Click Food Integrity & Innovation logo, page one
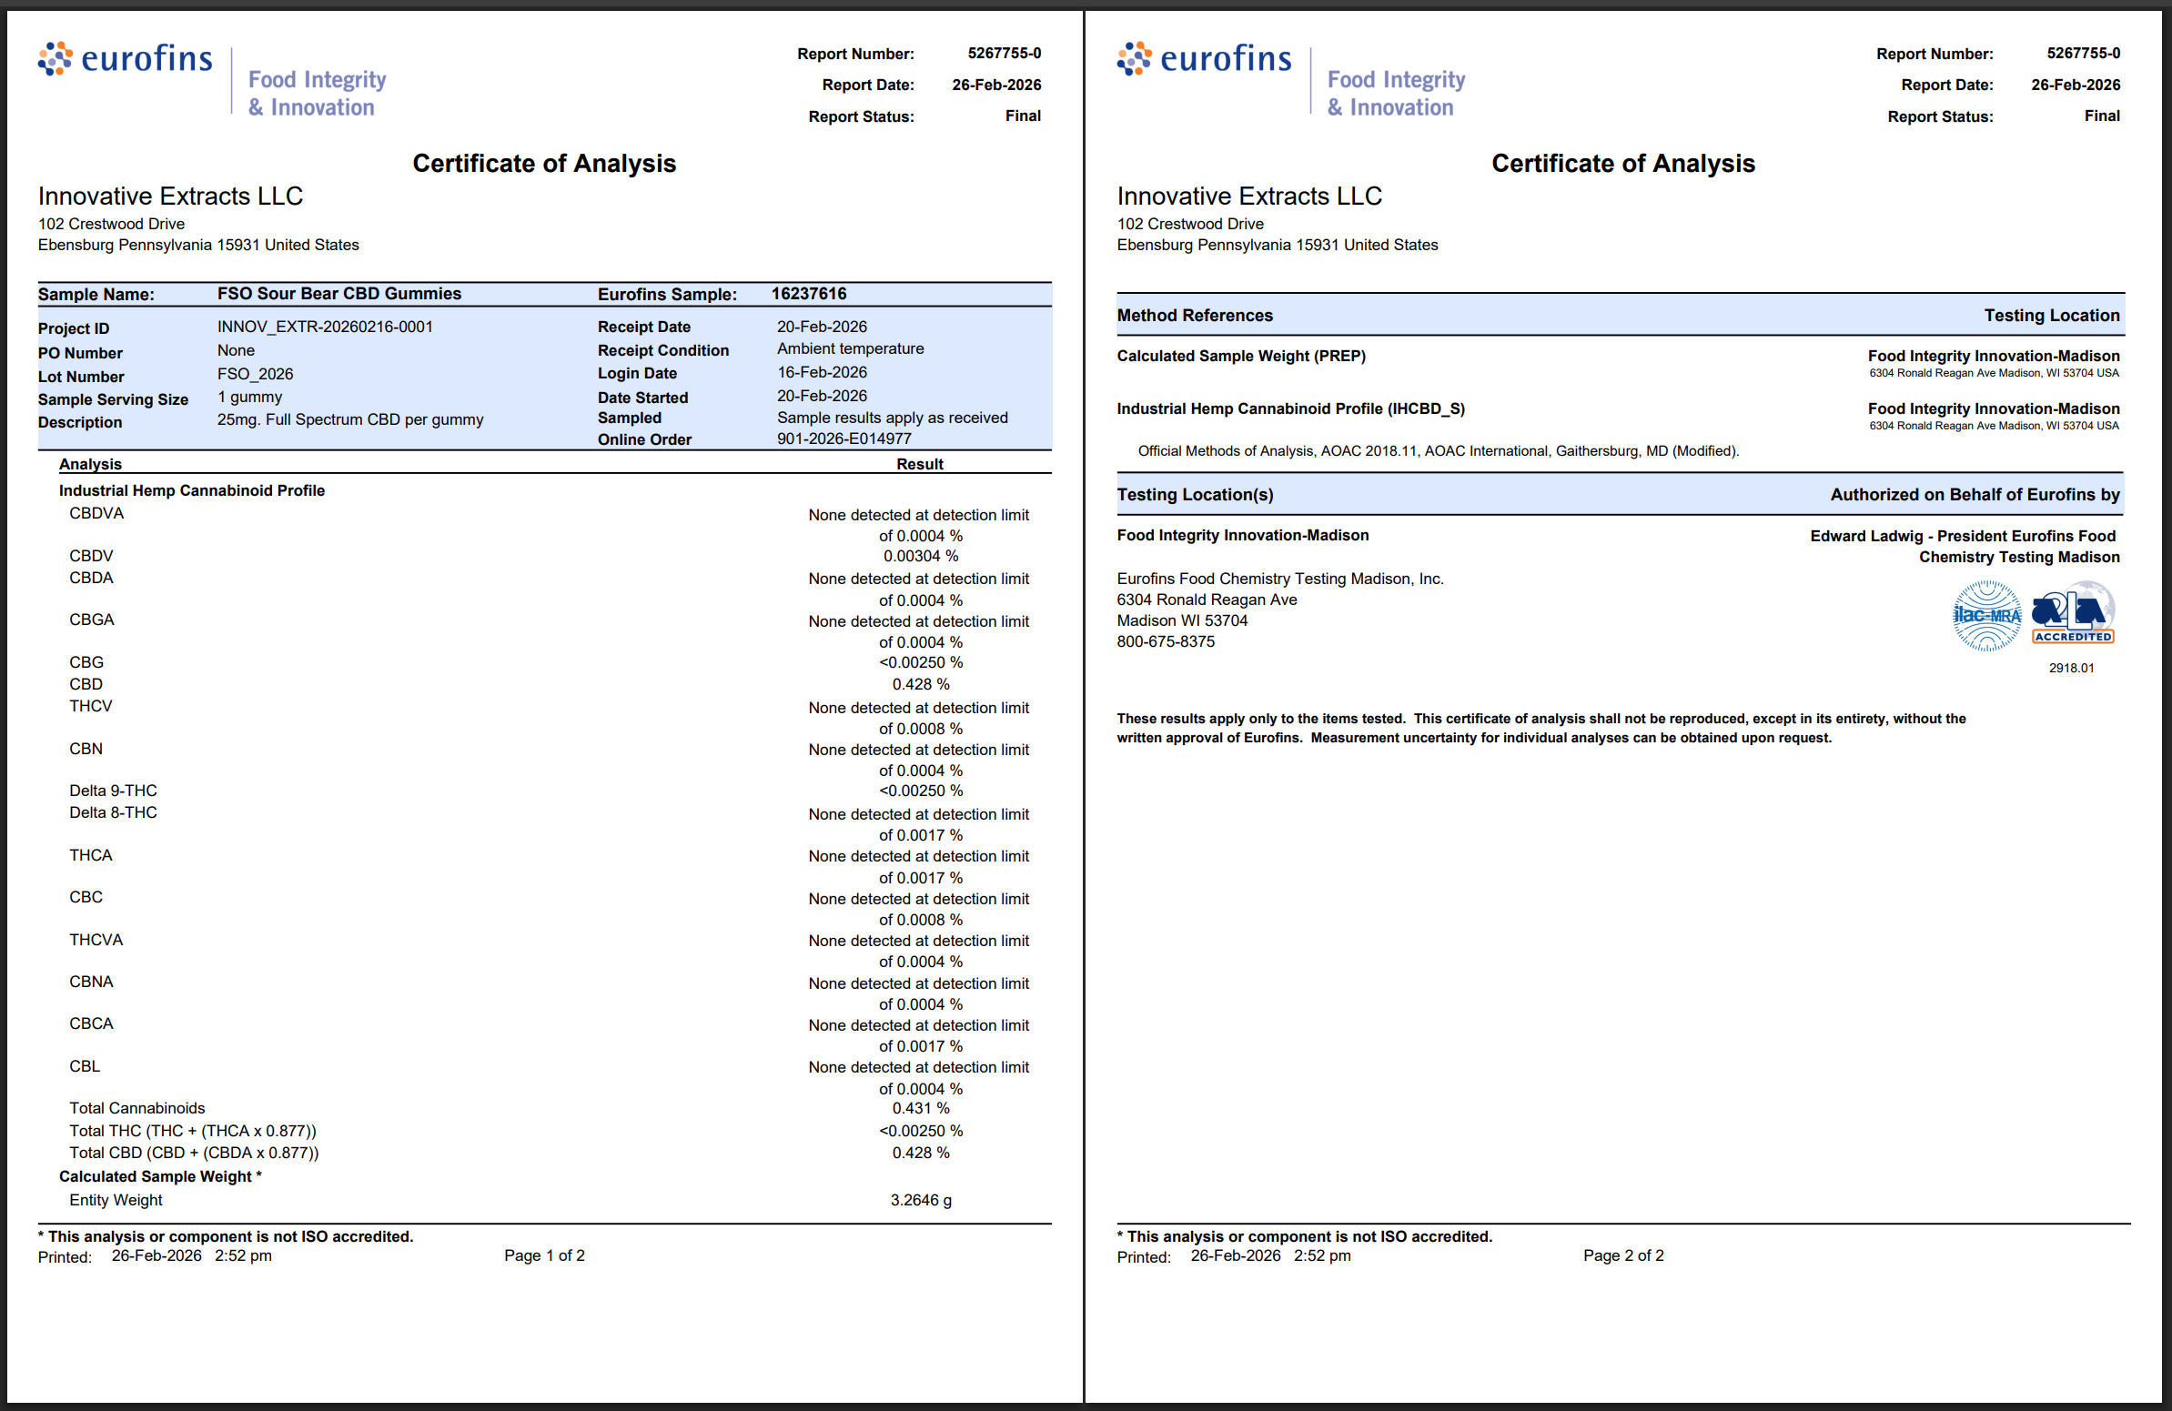Screen dimensions: 2172x1411 pyautogui.click(x=317, y=93)
